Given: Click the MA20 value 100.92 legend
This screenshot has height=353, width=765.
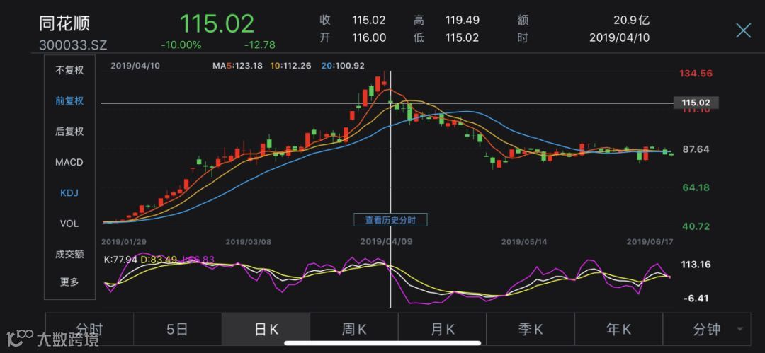Looking at the screenshot, I should point(343,65).
